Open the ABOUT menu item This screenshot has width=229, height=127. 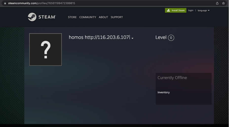tap(103, 17)
